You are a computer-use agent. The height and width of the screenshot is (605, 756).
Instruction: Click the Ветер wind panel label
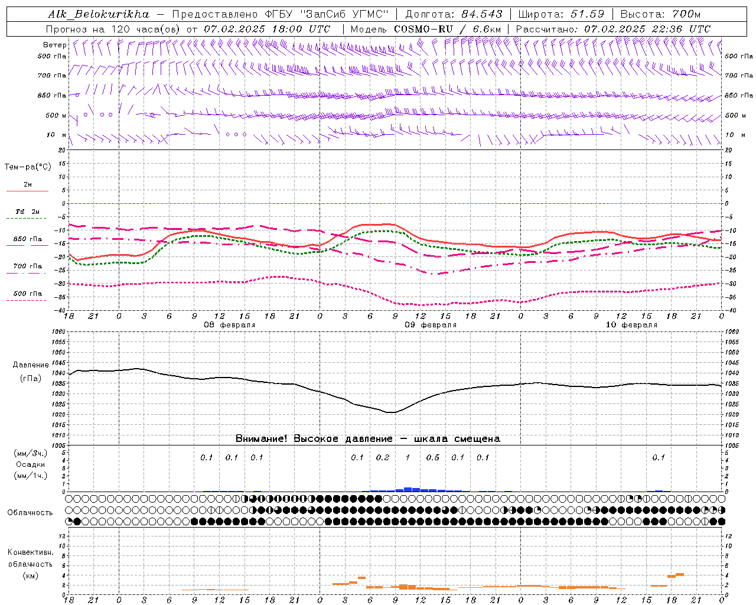(x=55, y=45)
